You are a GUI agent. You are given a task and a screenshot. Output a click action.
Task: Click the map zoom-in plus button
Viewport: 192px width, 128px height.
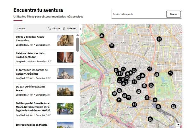click(178, 124)
